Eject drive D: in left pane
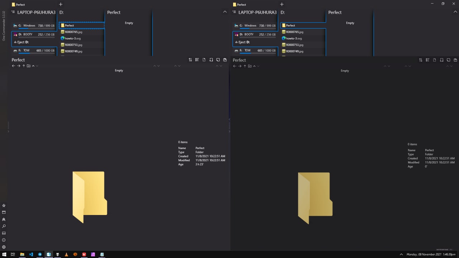This screenshot has width=459, height=258. point(21,42)
